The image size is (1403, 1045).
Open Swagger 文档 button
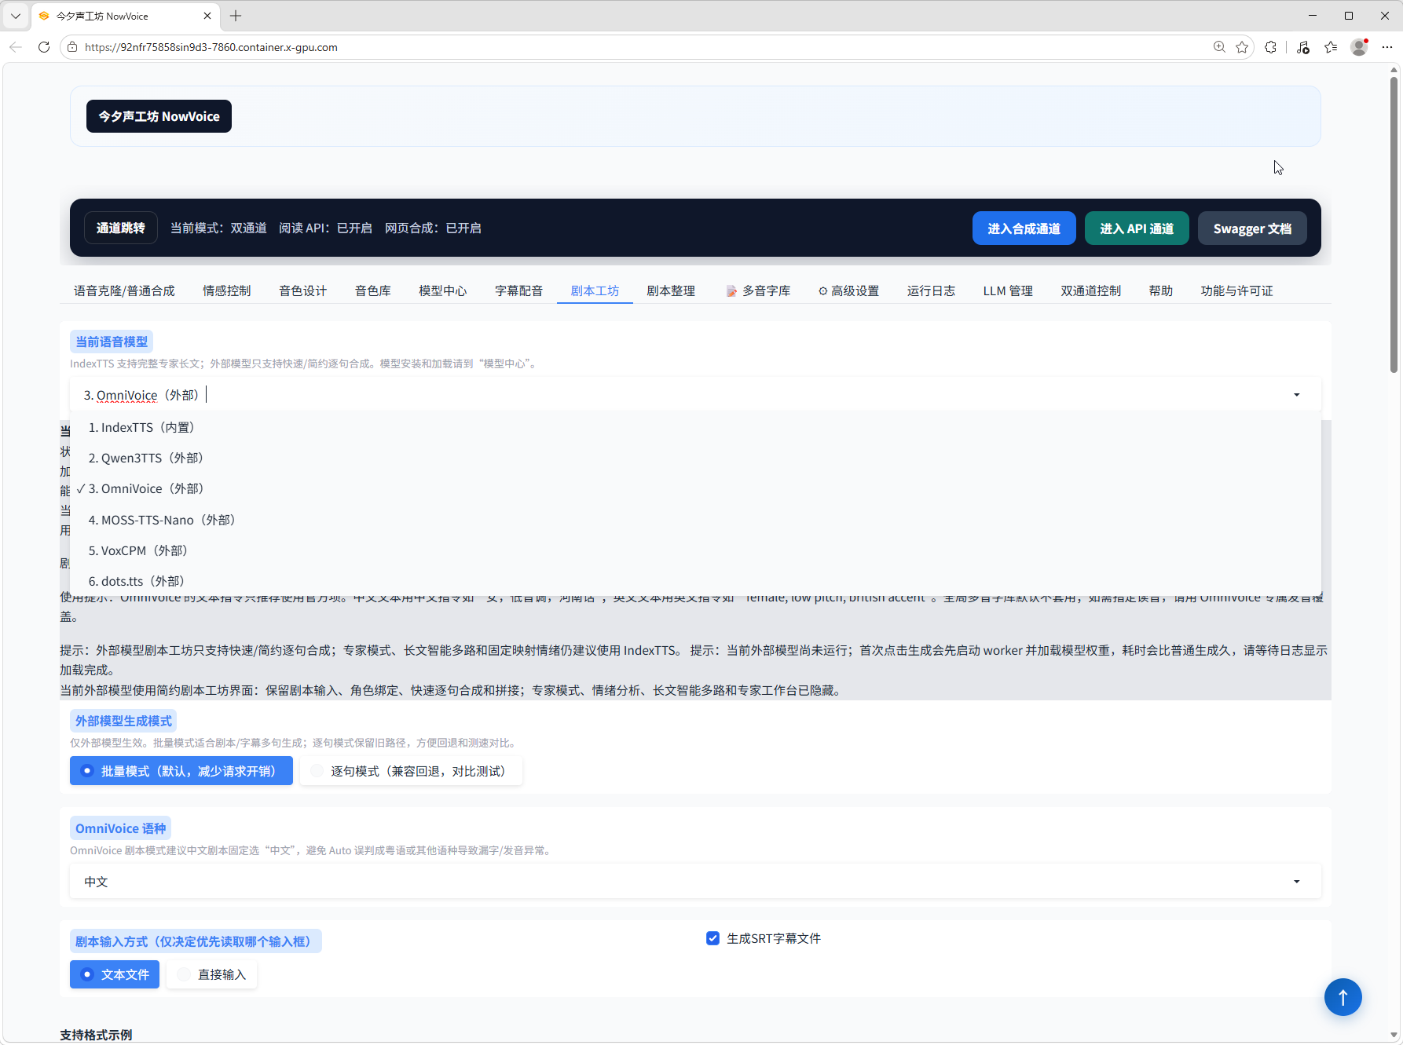(x=1252, y=228)
